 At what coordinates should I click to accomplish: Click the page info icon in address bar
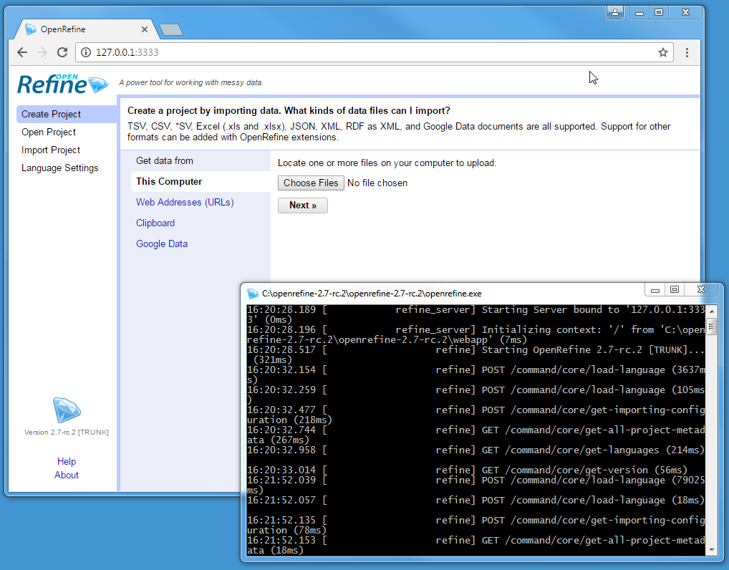click(x=85, y=52)
